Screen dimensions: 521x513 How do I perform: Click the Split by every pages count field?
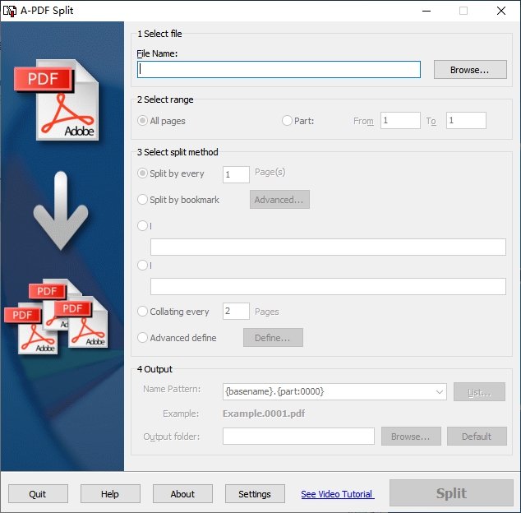236,174
